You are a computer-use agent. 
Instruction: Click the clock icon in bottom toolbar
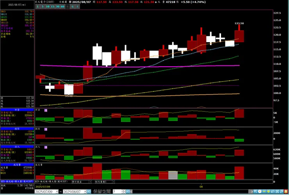[x=260, y=191]
